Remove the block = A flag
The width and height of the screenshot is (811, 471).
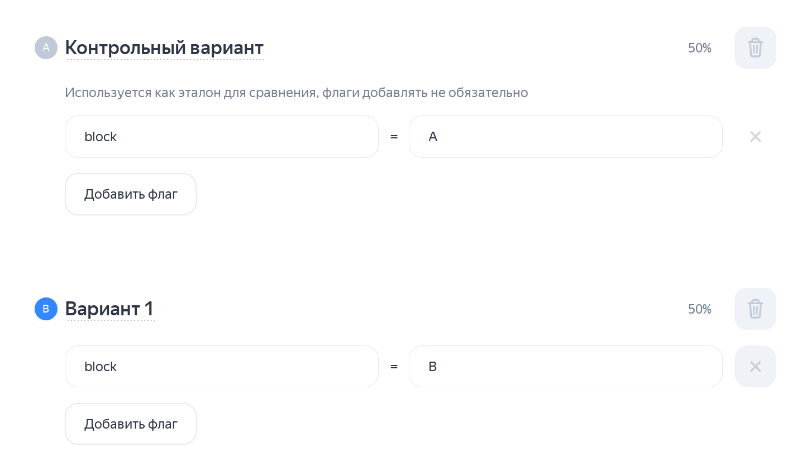tap(755, 137)
